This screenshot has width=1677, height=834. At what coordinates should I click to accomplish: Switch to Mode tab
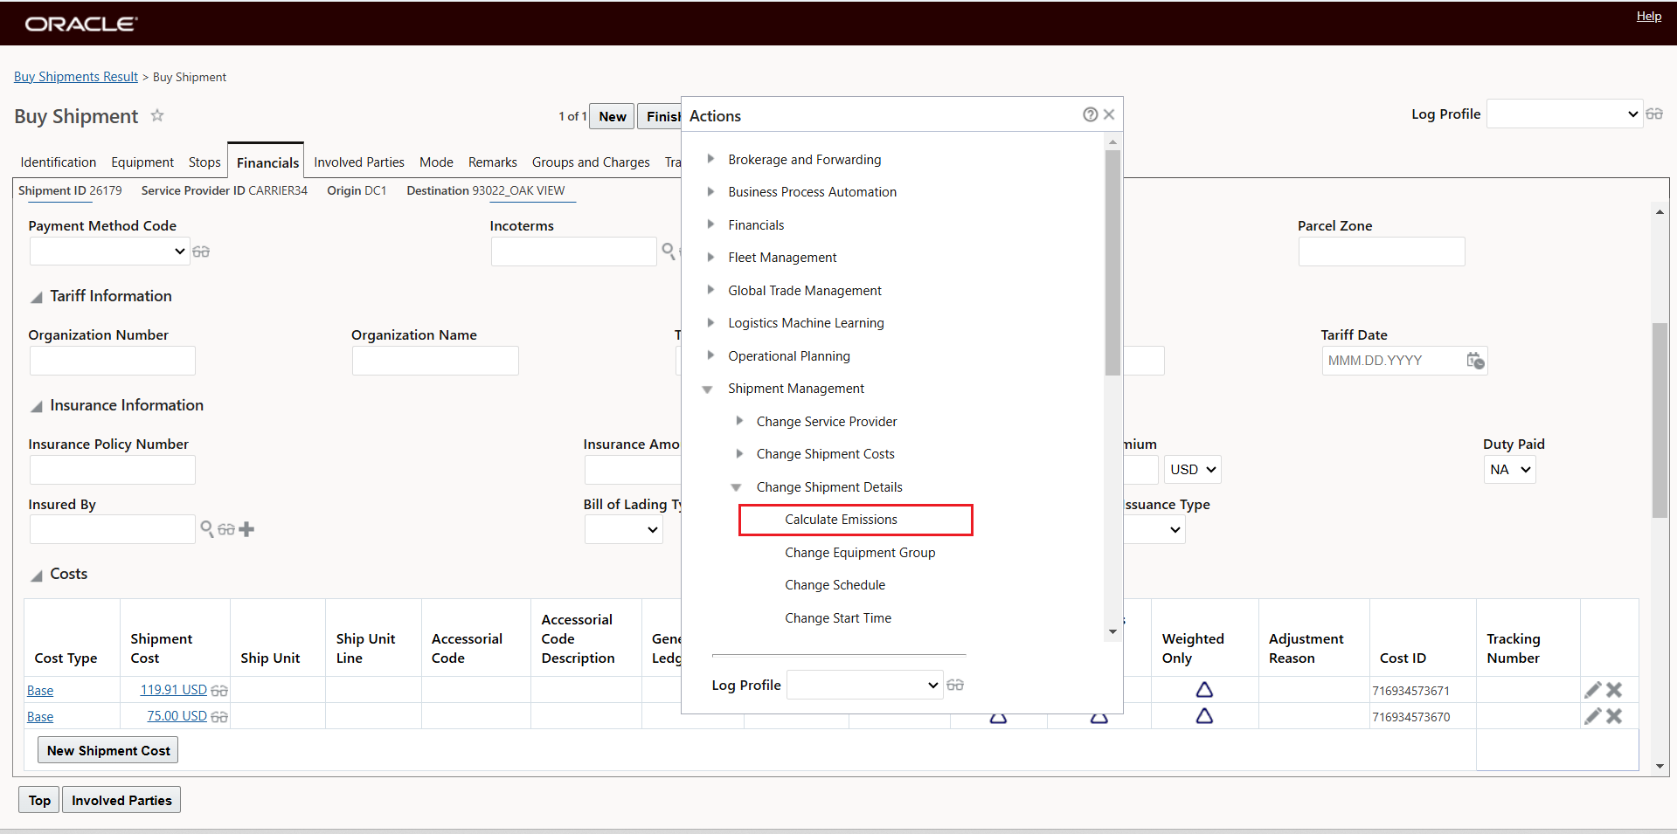(436, 162)
